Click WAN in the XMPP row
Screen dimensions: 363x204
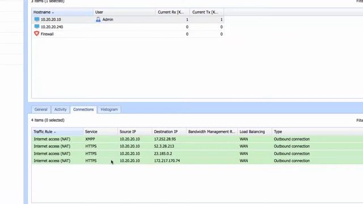(x=244, y=139)
